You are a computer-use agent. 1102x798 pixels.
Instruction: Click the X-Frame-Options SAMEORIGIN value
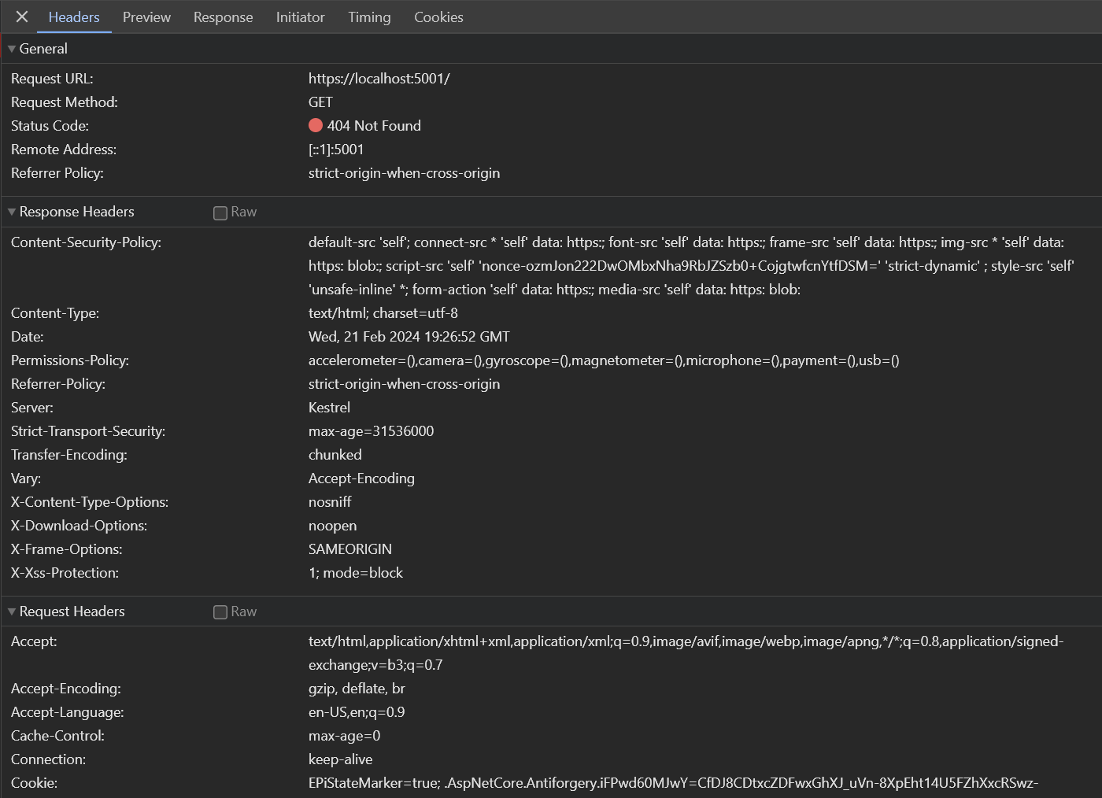349,549
